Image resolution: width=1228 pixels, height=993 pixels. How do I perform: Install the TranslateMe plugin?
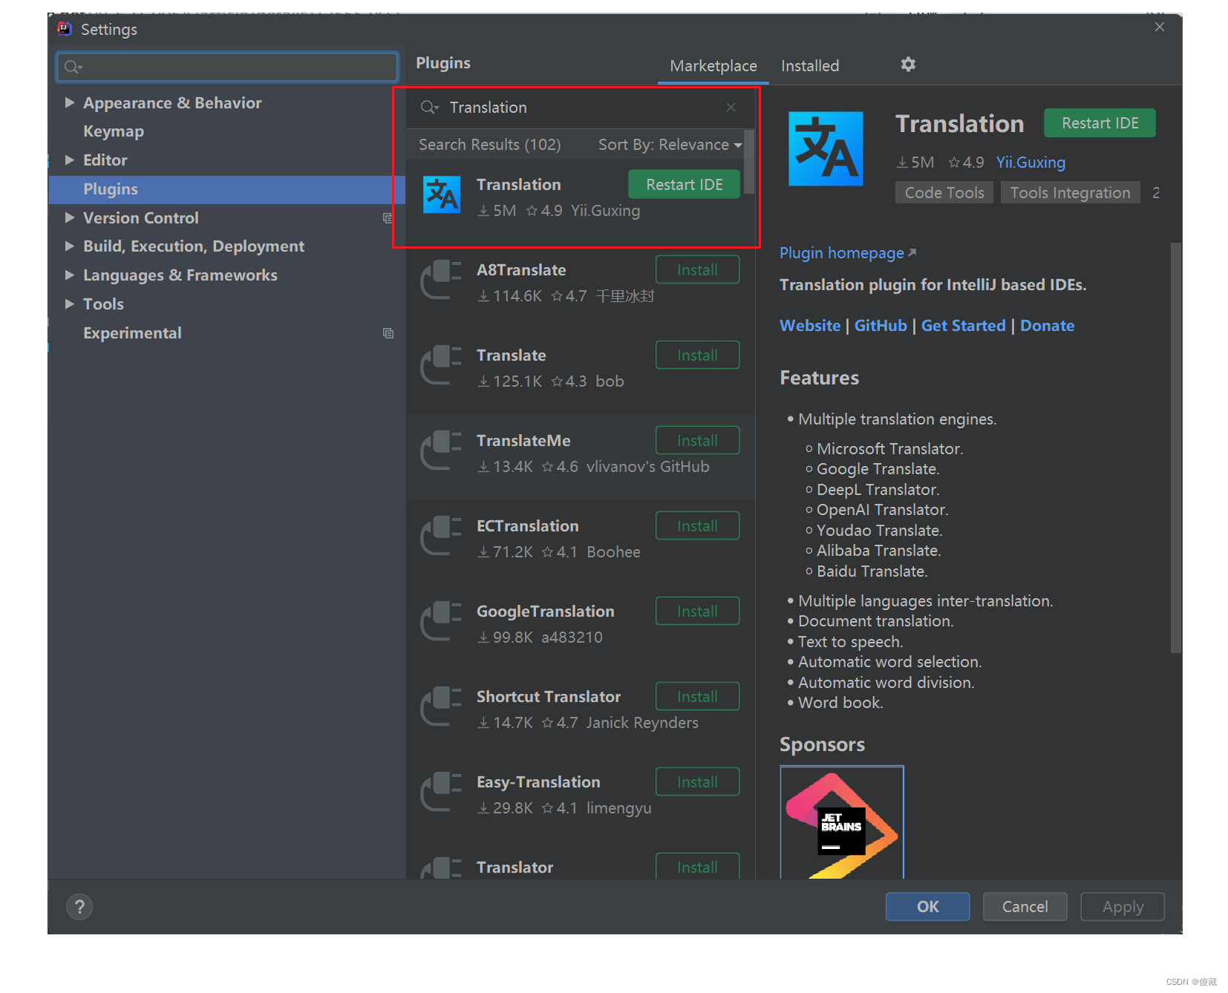pyautogui.click(x=697, y=441)
